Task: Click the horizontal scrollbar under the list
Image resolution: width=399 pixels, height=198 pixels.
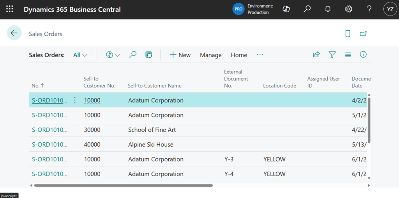Action: coord(123,186)
